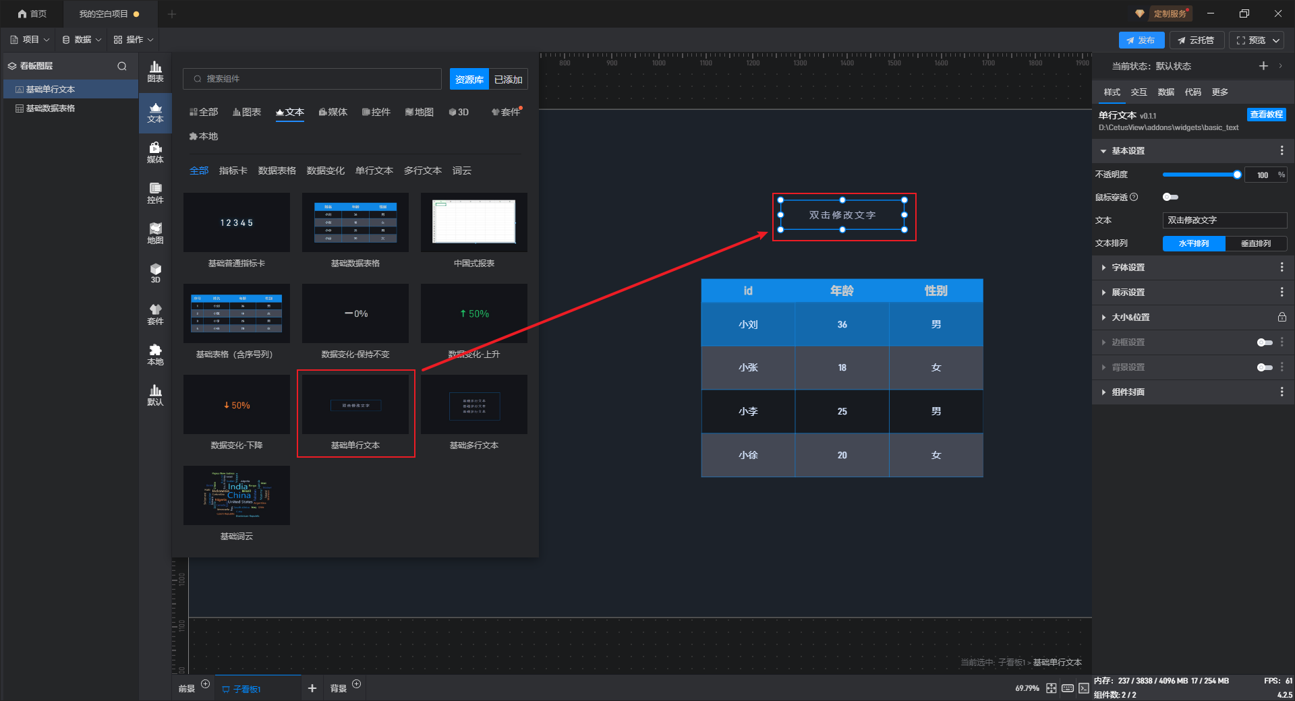Add background layer with 背景 plus icon
This screenshot has height=701, width=1295.
pos(357,684)
